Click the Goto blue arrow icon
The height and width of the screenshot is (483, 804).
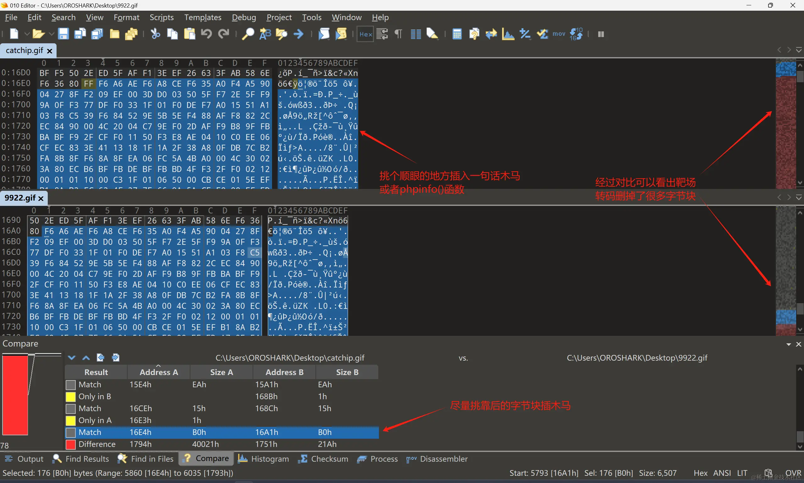point(298,34)
